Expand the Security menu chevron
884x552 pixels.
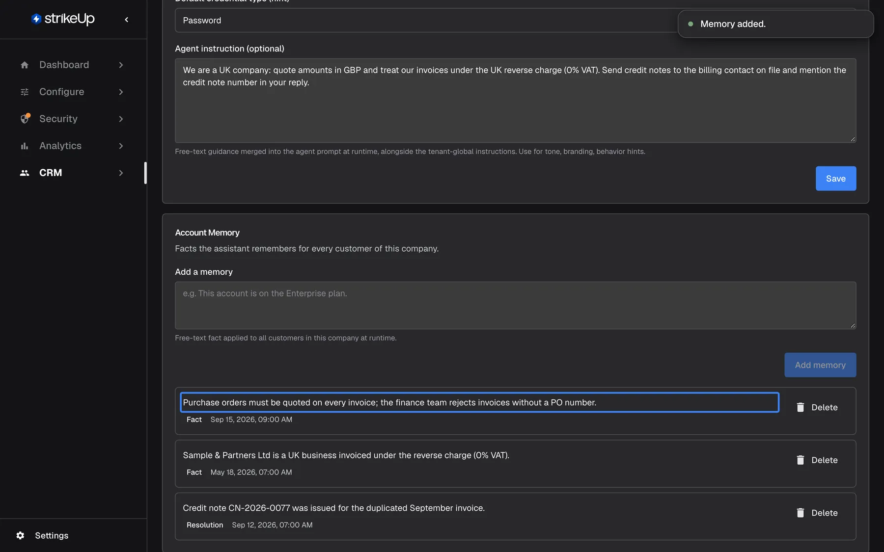pyautogui.click(x=121, y=119)
